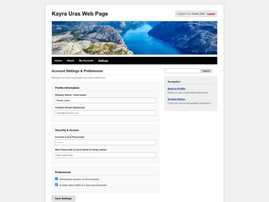
Task: Click the Preferences section heading
Action: click(x=63, y=172)
